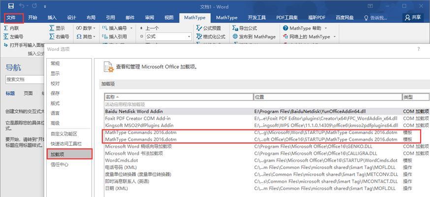Sort add-ins by the 类型 column header
The image size is (430, 197).
(415, 97)
